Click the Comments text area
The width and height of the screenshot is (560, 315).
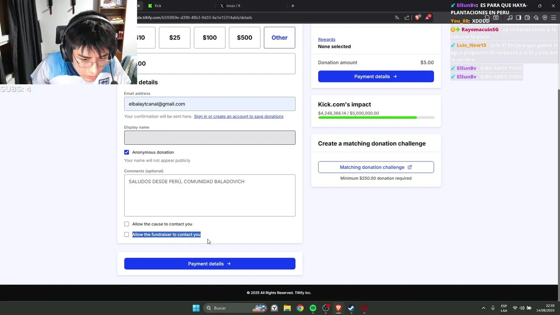(210, 196)
